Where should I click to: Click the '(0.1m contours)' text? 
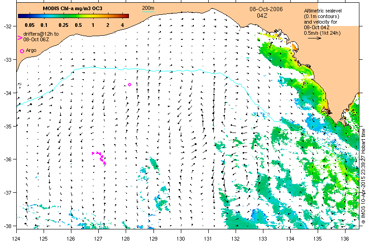(321, 16)
